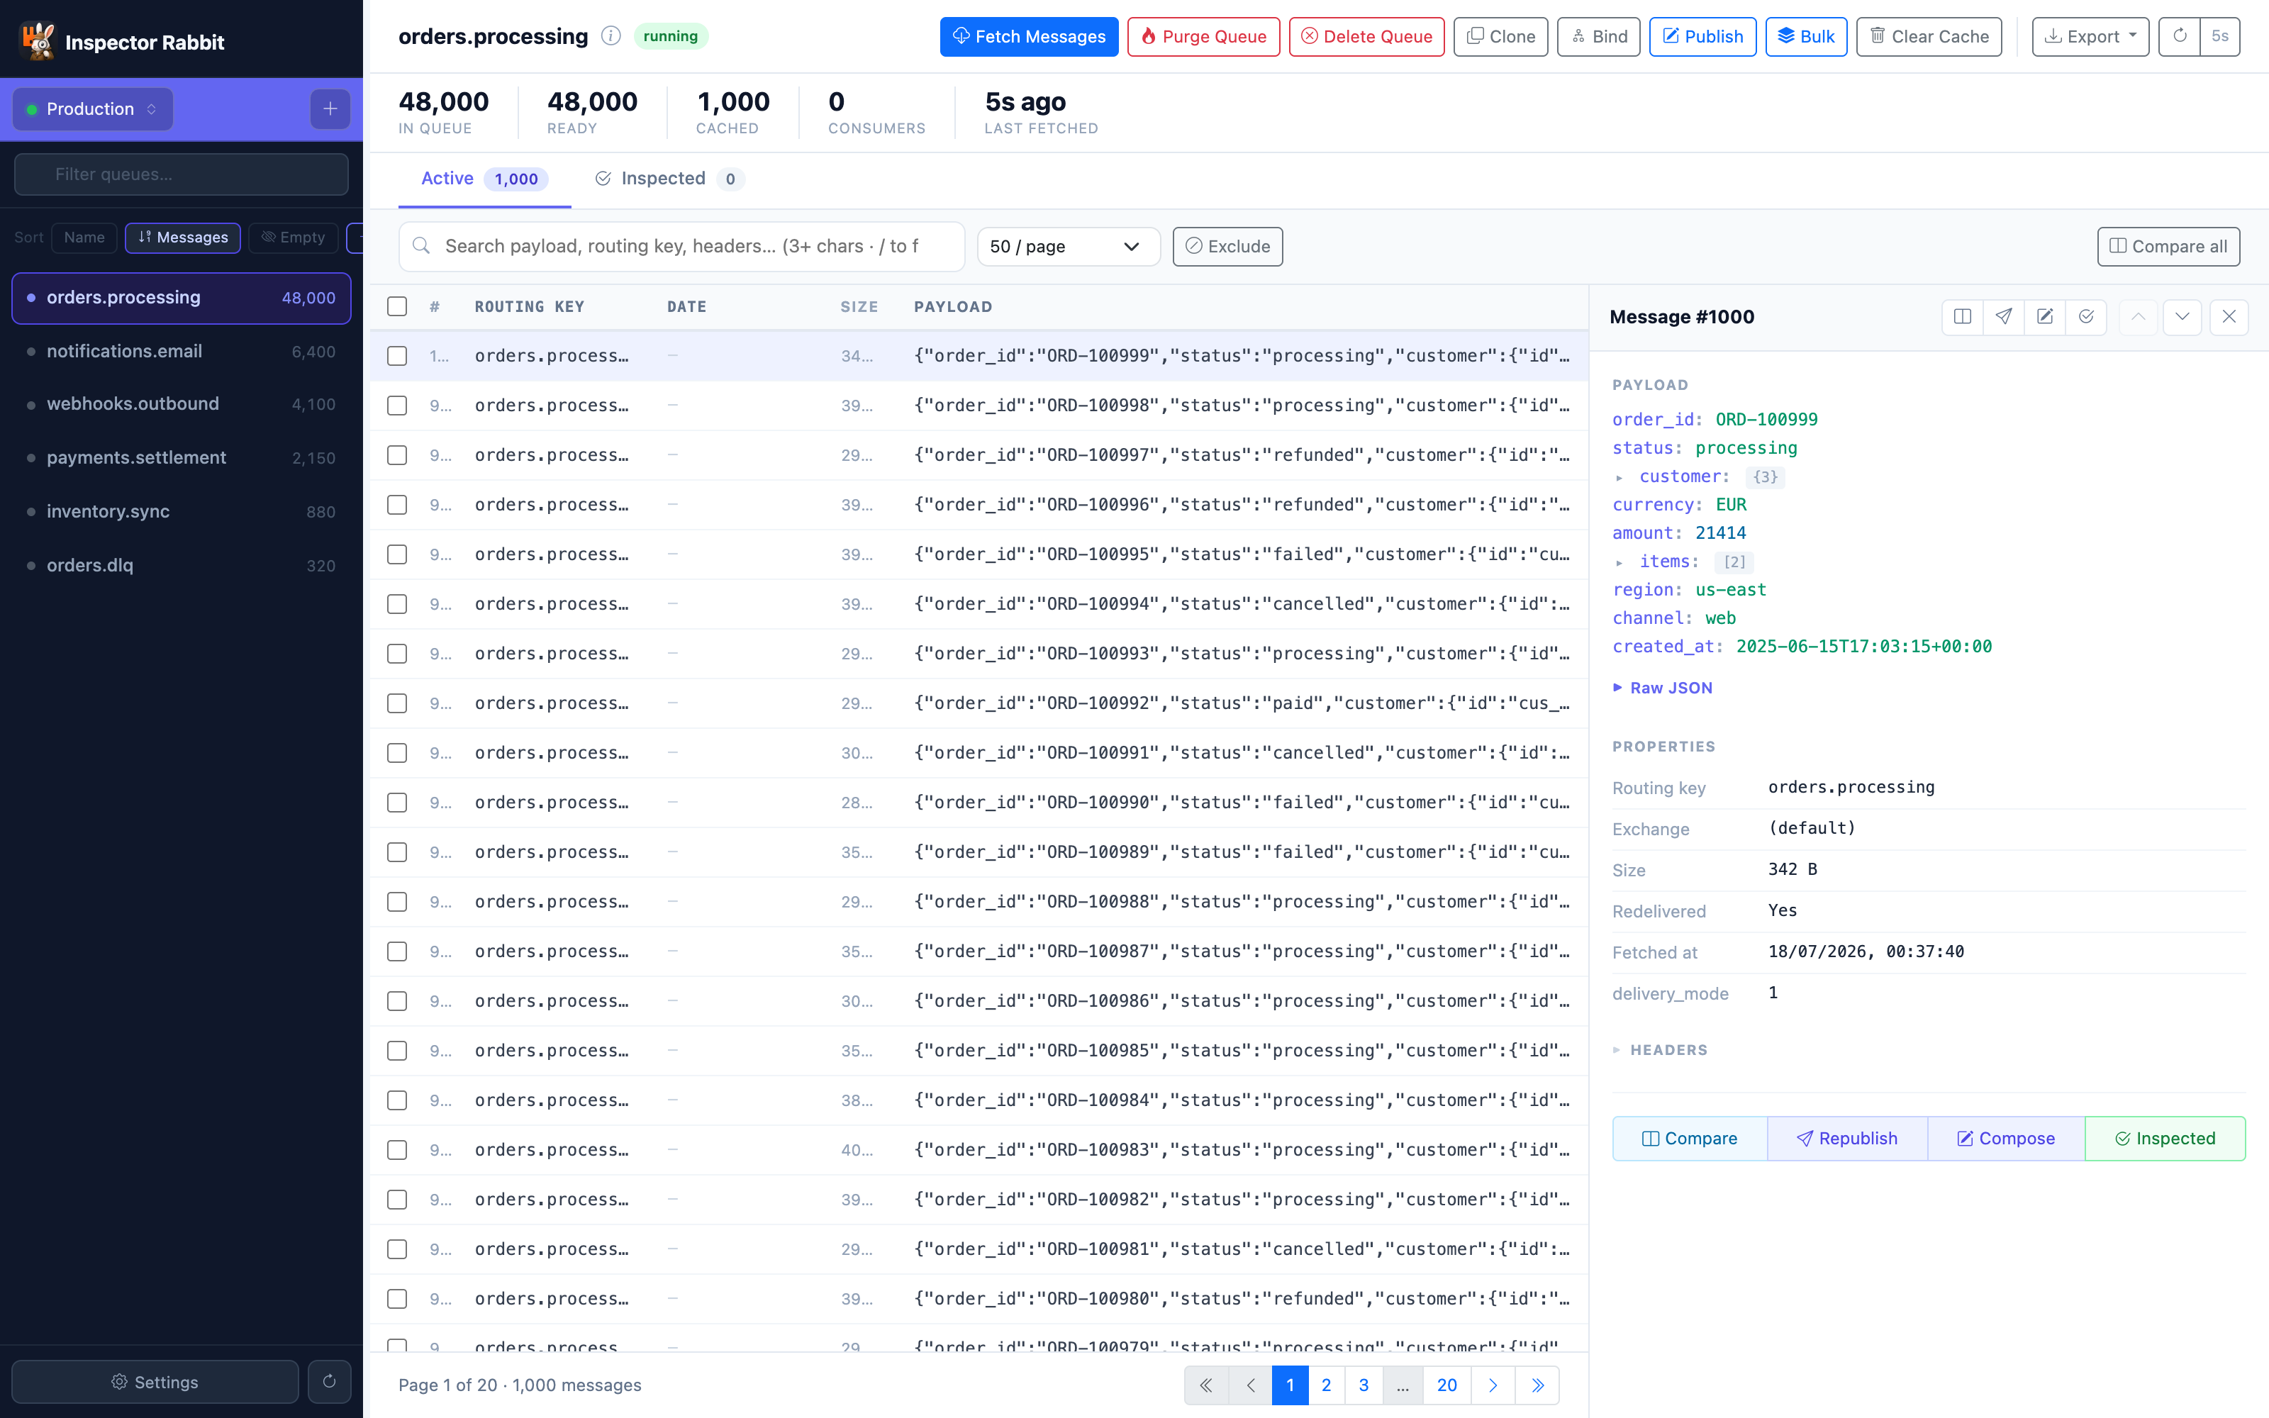
Task: Go to previous message with the up chevron
Action: click(x=2138, y=317)
